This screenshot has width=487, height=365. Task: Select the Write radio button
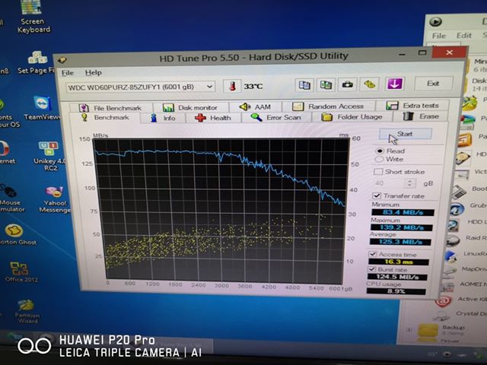click(x=380, y=160)
